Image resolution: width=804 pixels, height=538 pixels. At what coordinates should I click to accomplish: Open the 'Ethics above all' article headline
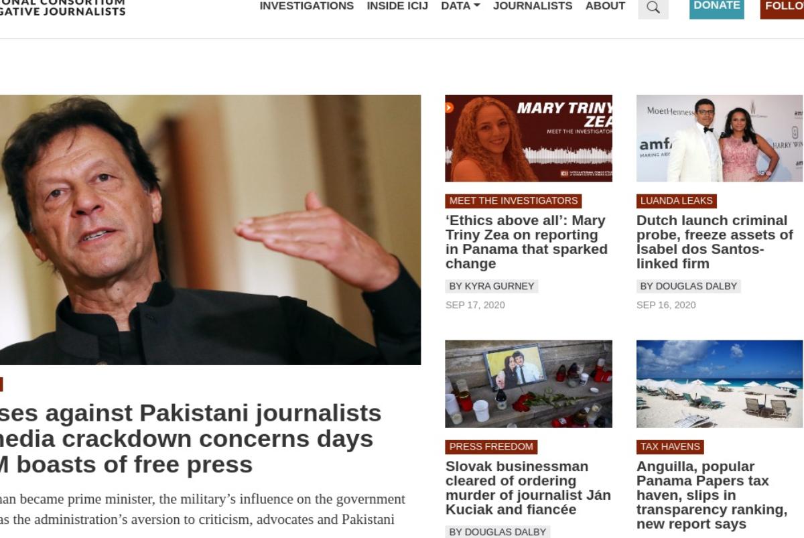click(527, 242)
